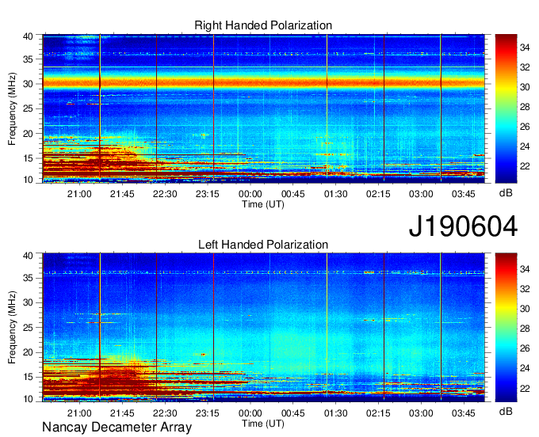539x437 pixels.
Task: Click the "Left Handed Polarization" plot title
Action: pyautogui.click(x=263, y=245)
